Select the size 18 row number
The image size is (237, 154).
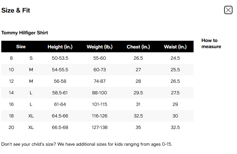11,116
